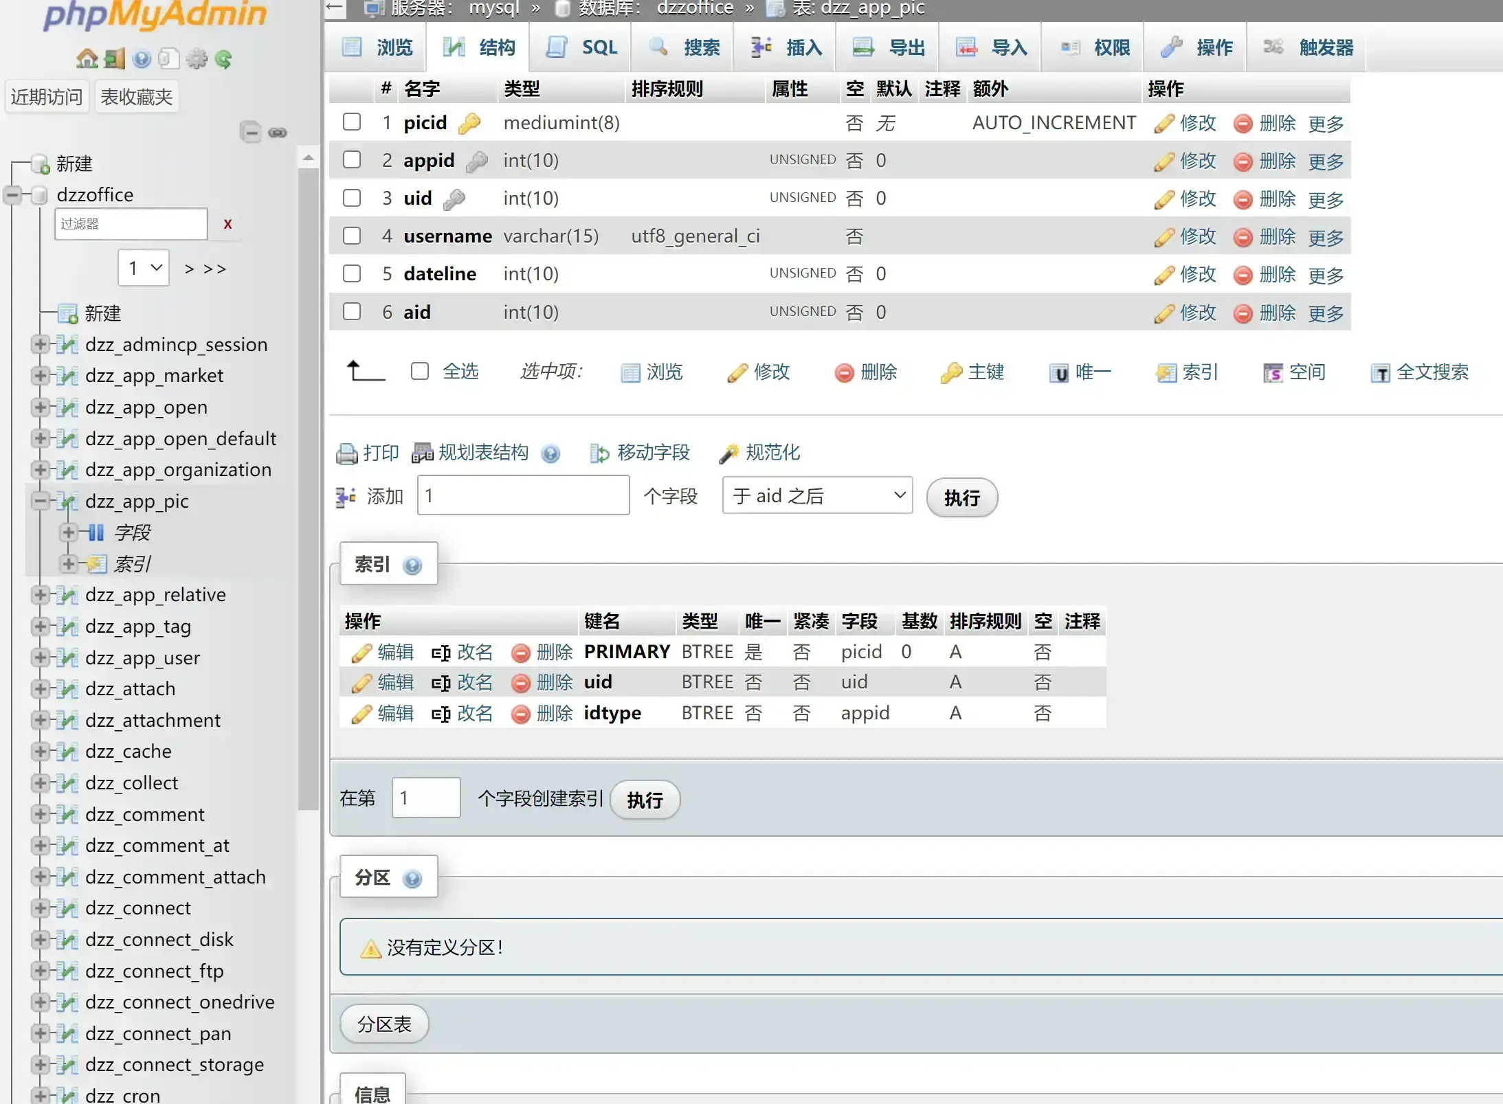Expand dzz_attach table node
Screen dimensions: 1503x1104
(40, 689)
